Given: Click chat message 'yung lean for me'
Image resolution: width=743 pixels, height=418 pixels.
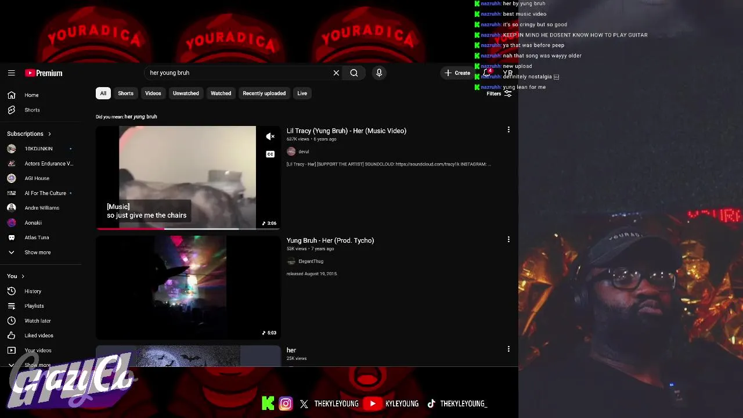Looking at the screenshot, I should pyautogui.click(x=524, y=87).
